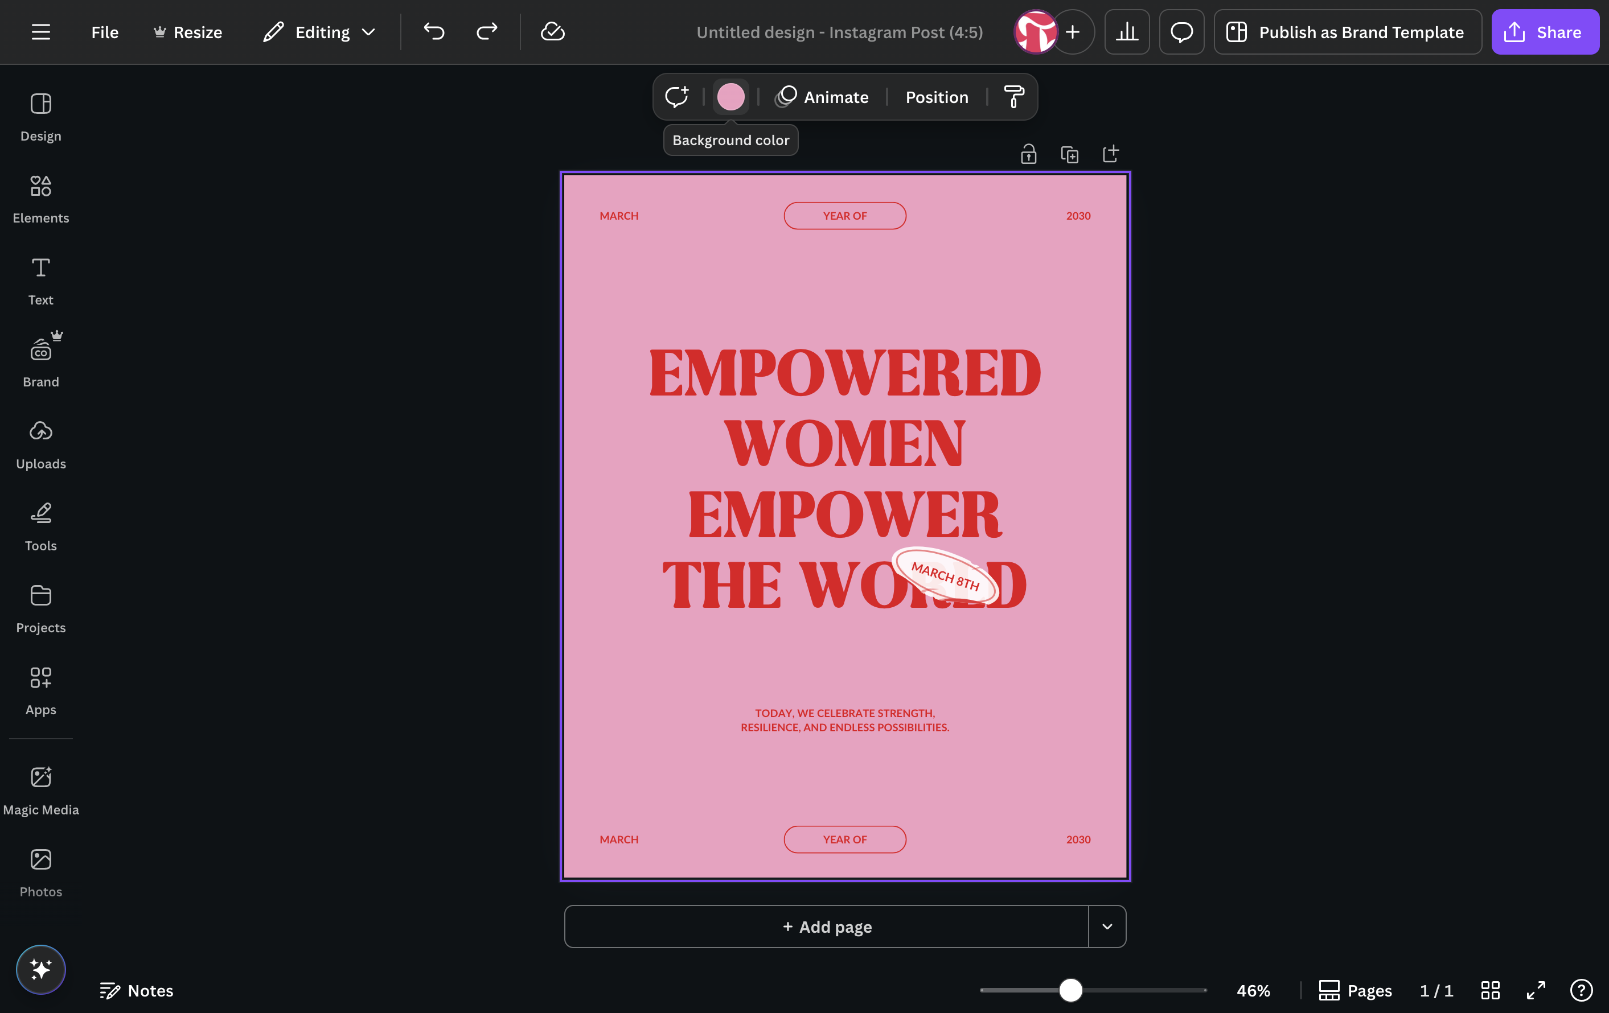Click the 1 / 1 page indicator
The image size is (1609, 1013).
1436,990
